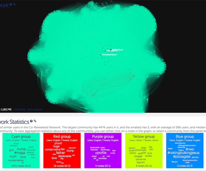Click the BrittPettibone node label
The height and width of the screenshot is (171, 206).
coord(117,50)
